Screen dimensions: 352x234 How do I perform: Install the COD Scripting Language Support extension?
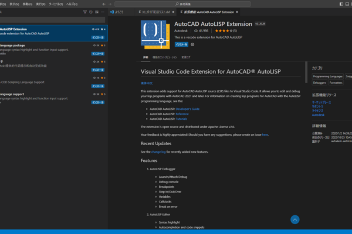tap(98, 86)
